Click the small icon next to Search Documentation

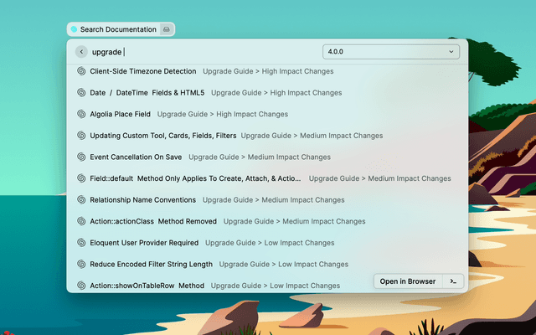point(167,29)
